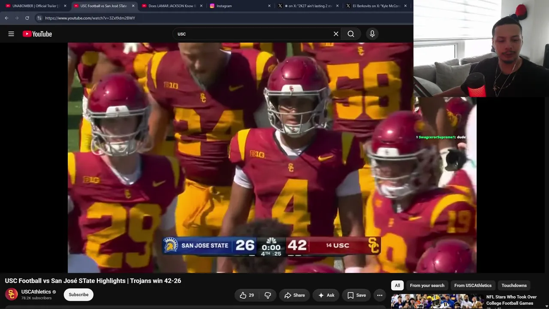
Task: Close the Eli Berkovits on X tab
Action: click(405, 6)
